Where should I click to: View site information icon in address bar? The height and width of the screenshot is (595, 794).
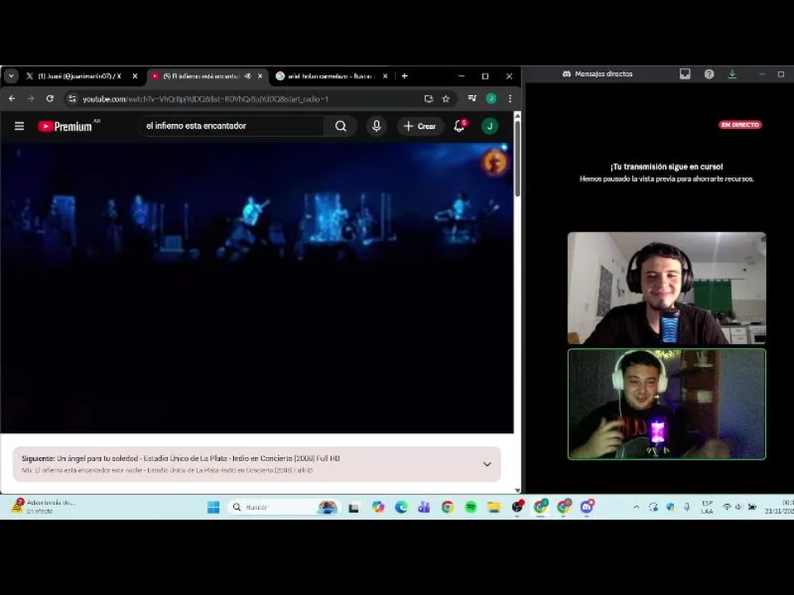pos(73,98)
